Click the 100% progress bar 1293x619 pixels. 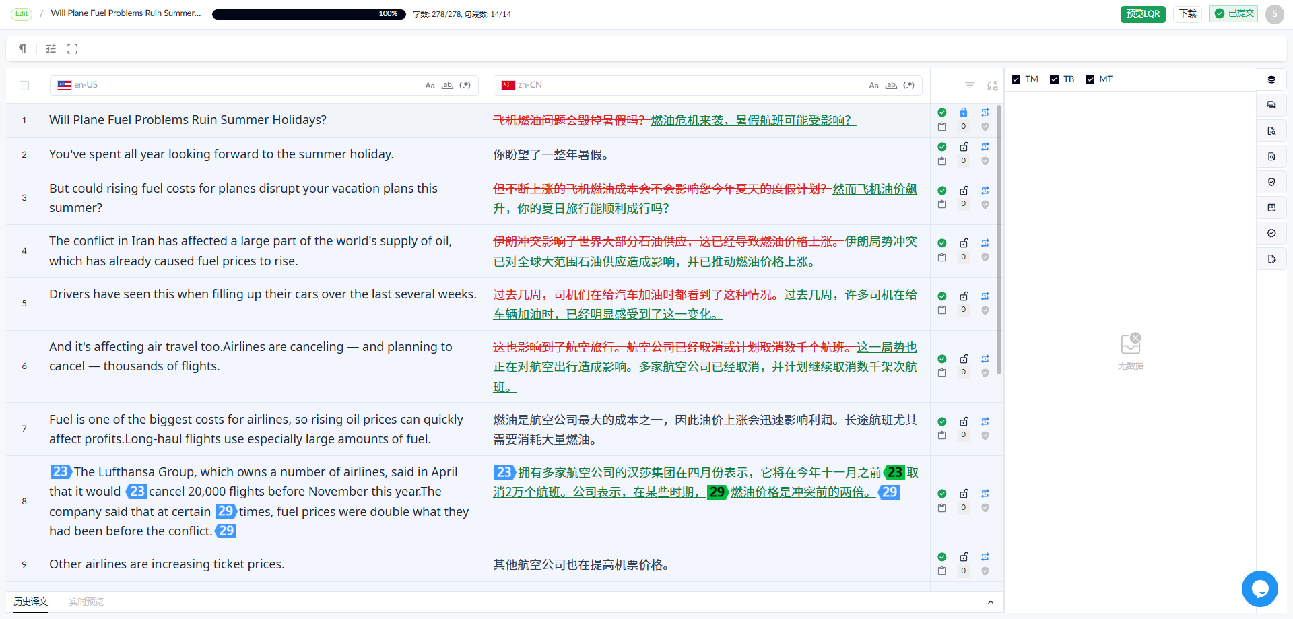(x=309, y=14)
